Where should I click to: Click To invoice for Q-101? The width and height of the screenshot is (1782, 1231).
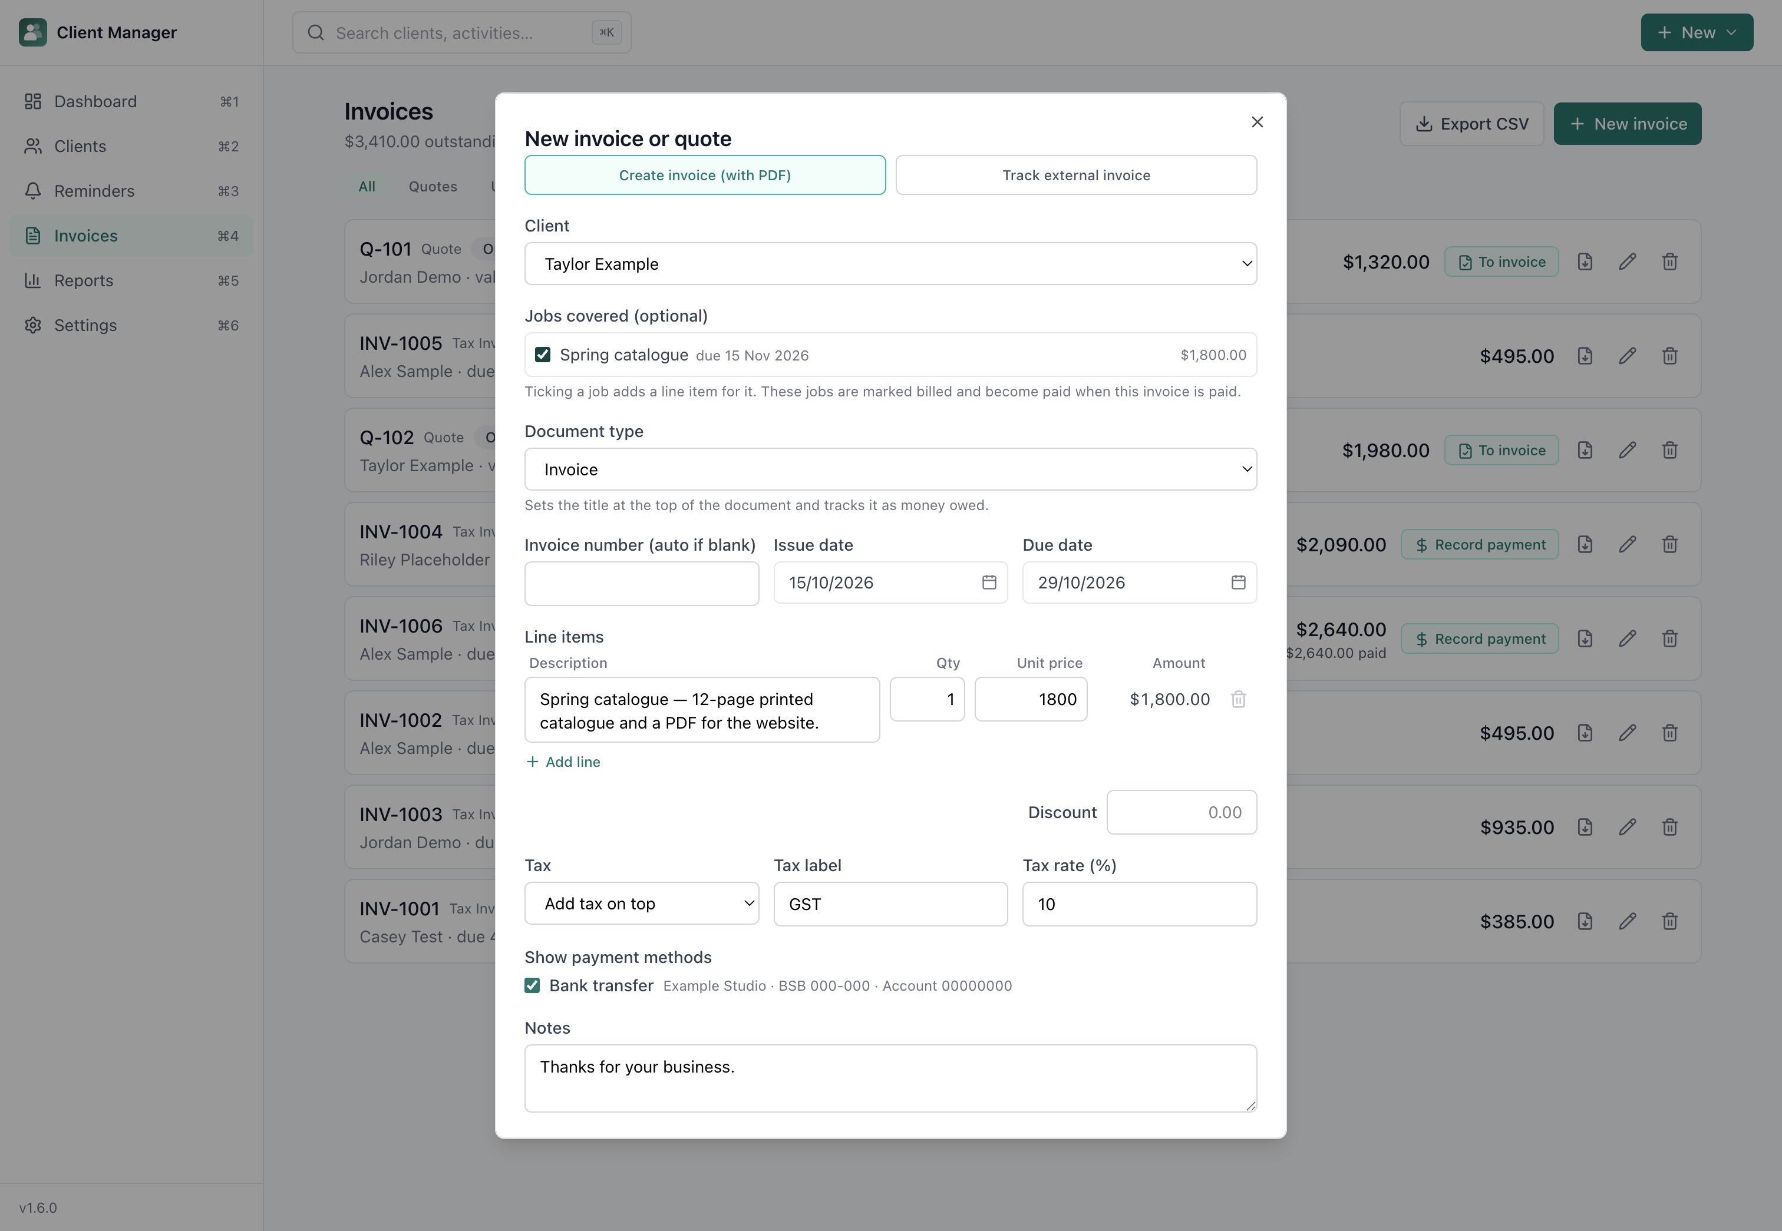pyautogui.click(x=1501, y=262)
